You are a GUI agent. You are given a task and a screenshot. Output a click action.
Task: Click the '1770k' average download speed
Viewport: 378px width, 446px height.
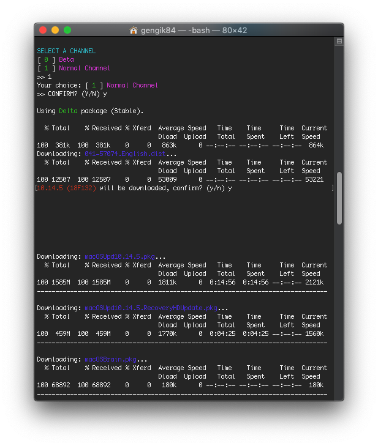click(x=167, y=333)
